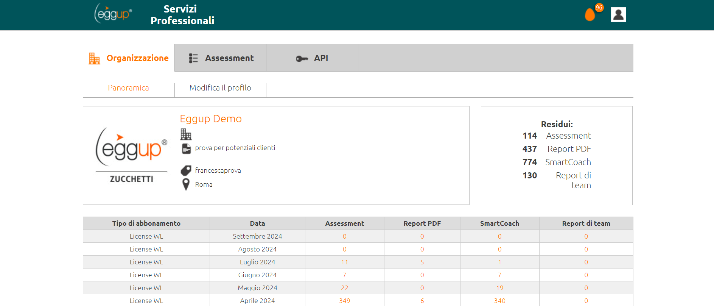Image resolution: width=714 pixels, height=306 pixels.
Task: Select the Aprile 2024 date cell
Action: [x=257, y=301]
